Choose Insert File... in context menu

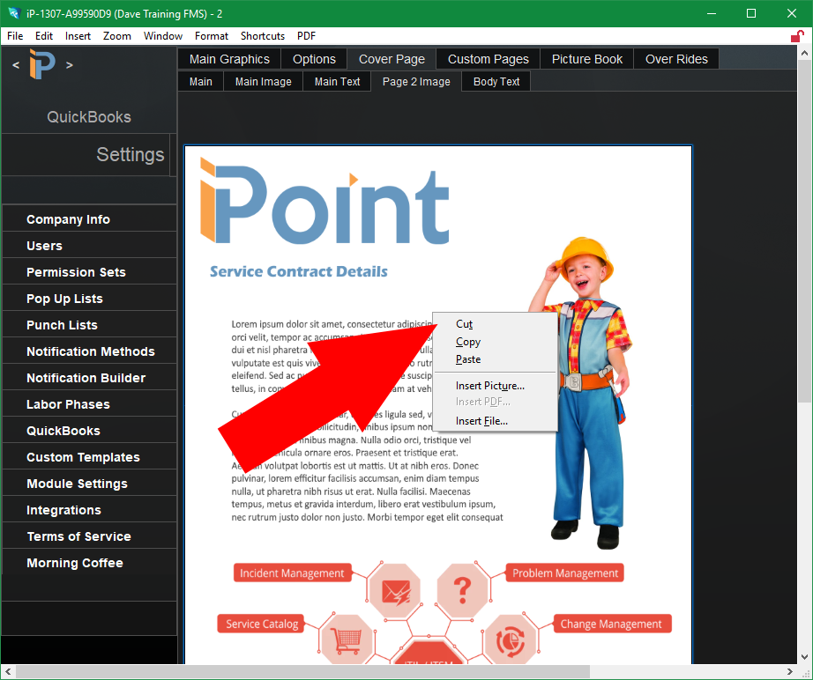tap(481, 421)
